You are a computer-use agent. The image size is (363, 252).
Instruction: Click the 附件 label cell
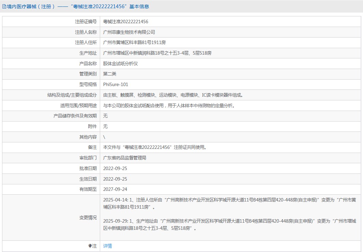tap(51, 126)
